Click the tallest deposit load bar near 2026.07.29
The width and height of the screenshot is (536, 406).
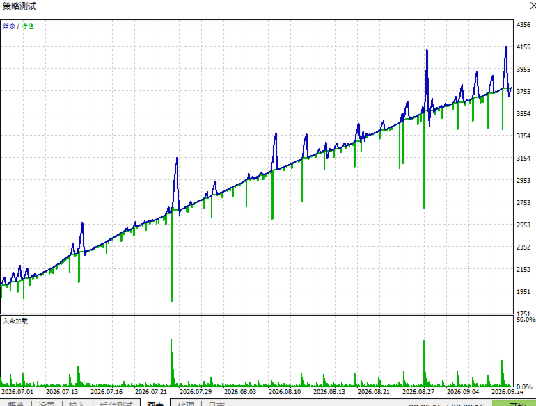(x=172, y=362)
